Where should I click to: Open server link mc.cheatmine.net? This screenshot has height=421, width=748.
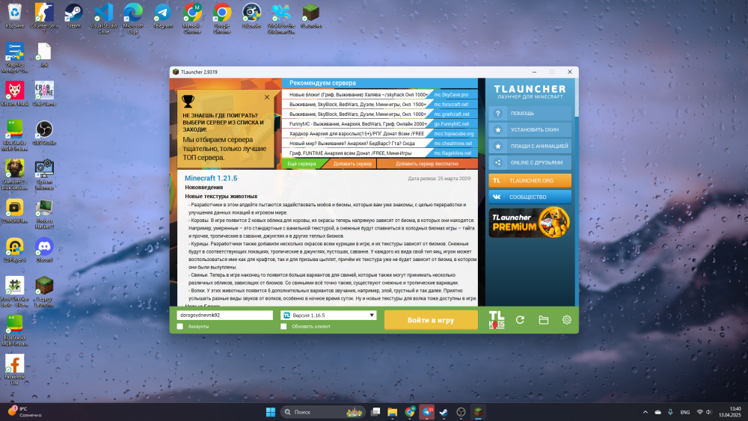tap(453, 144)
